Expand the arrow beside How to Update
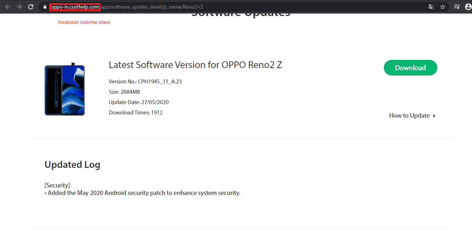 click(x=434, y=116)
